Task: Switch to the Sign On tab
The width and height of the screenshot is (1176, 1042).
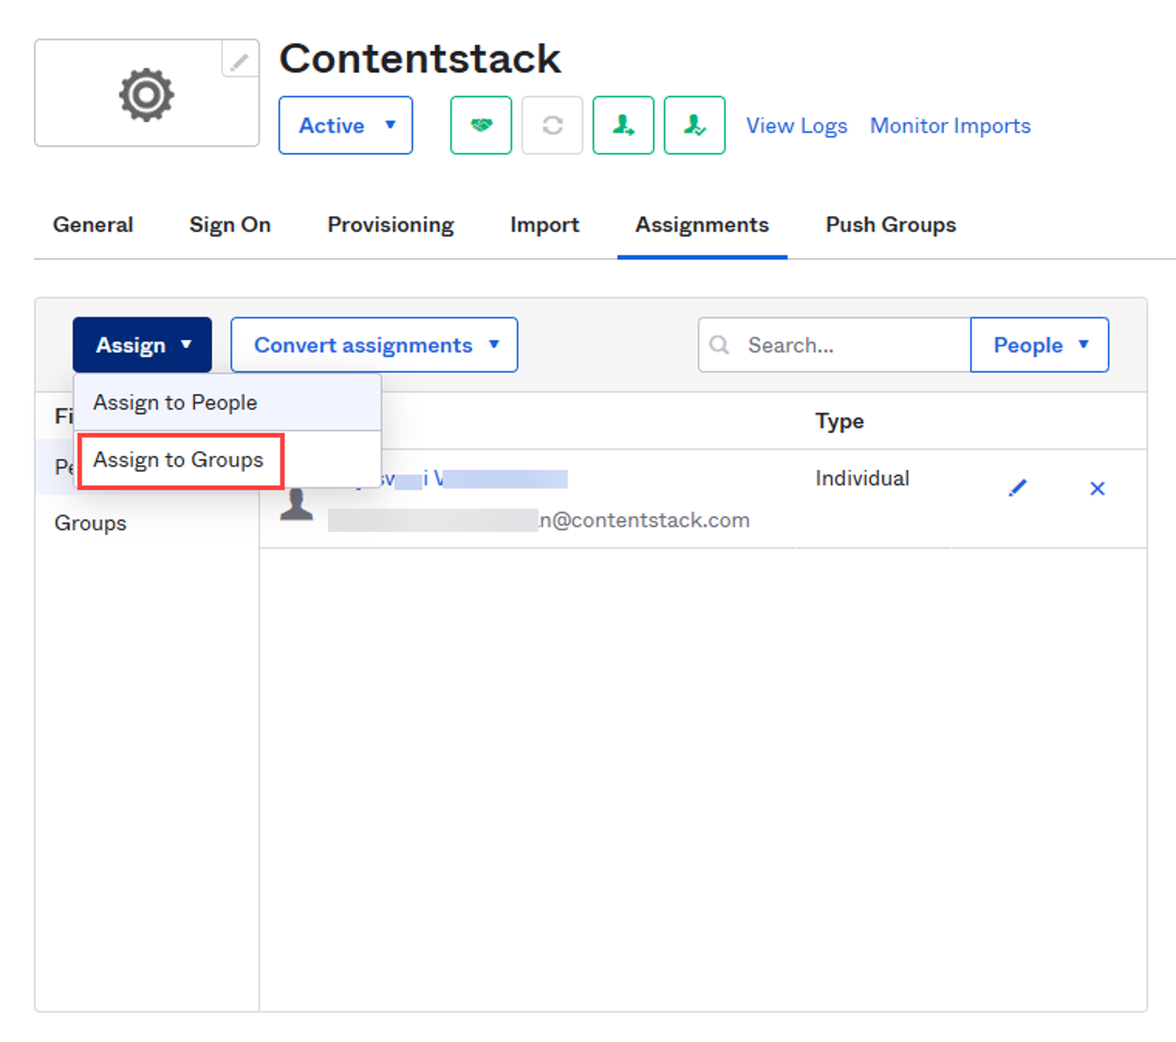Action: 230,225
